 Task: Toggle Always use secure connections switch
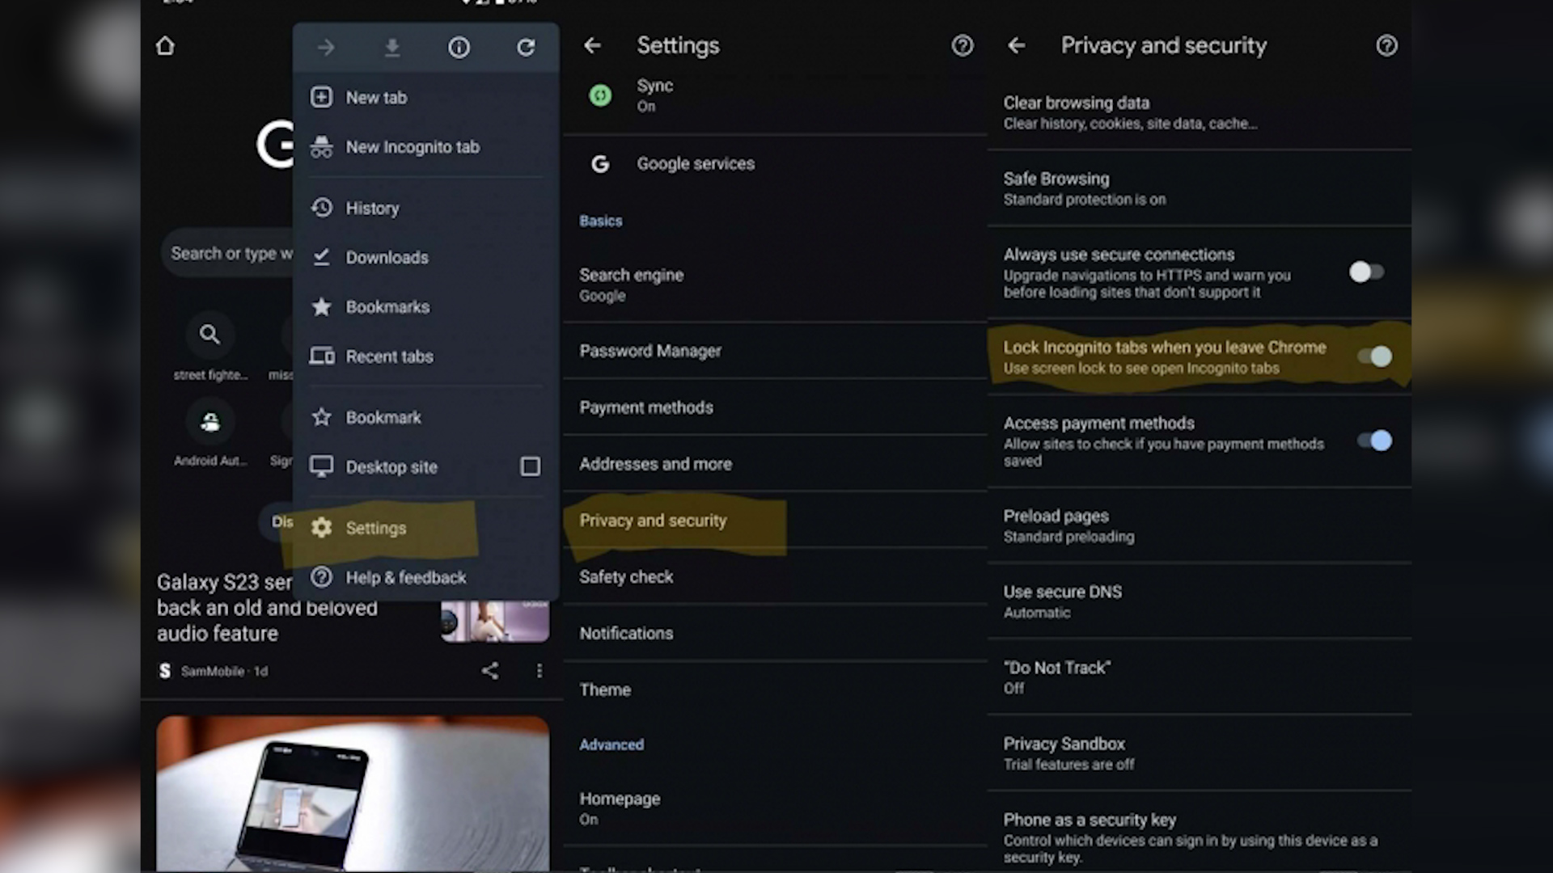(x=1367, y=272)
